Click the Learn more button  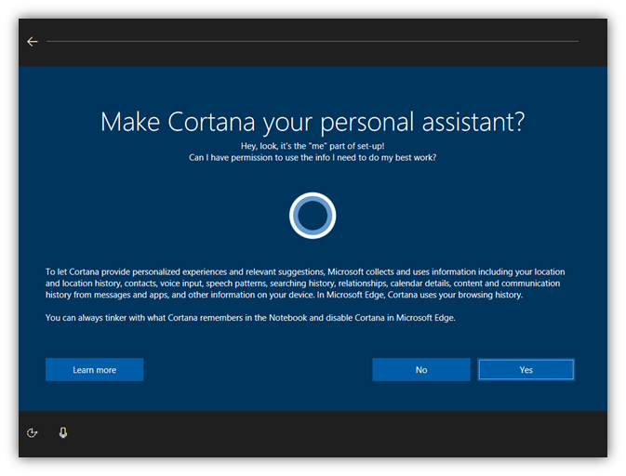(94, 369)
